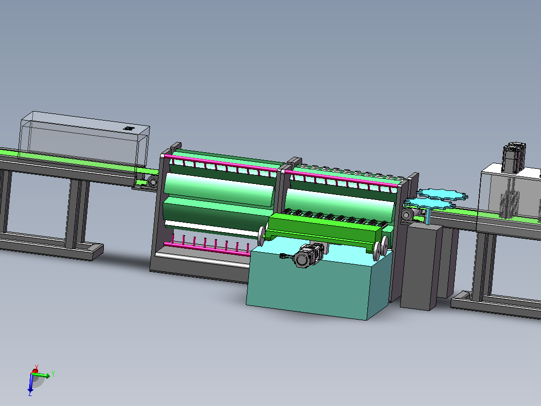Click the red X axis of orientation triad
The height and width of the screenshot is (406, 541).
[35, 371]
